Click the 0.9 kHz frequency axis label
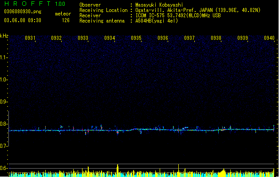 pos(4,102)
